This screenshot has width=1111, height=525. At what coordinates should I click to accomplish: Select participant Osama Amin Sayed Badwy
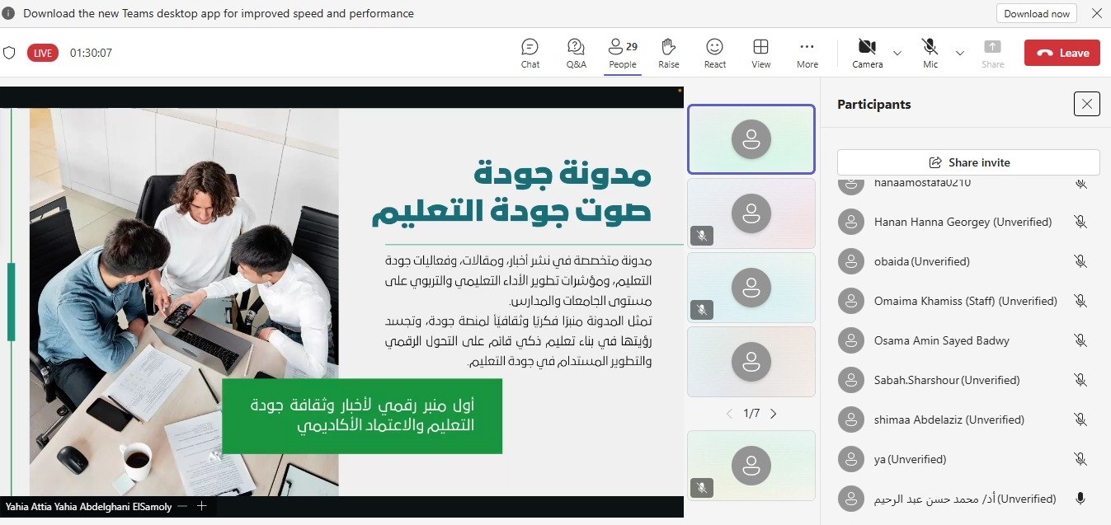point(941,340)
